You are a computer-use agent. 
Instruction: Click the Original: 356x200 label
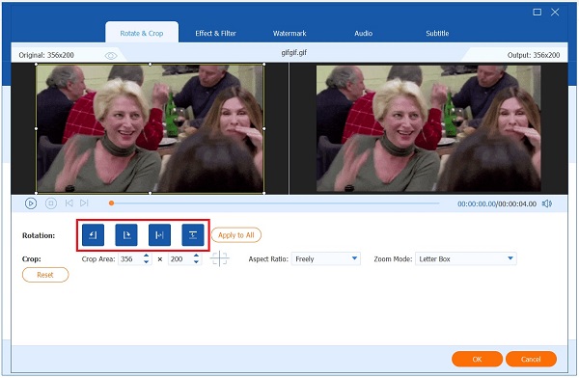coord(46,55)
